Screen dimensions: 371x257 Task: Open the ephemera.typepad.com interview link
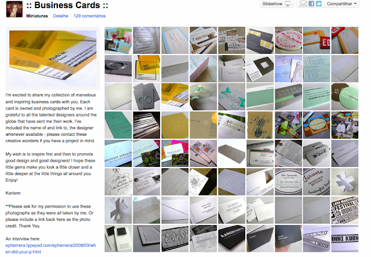50,248
